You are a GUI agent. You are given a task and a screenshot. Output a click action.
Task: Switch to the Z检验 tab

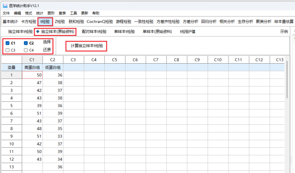pyautogui.click(x=60, y=22)
